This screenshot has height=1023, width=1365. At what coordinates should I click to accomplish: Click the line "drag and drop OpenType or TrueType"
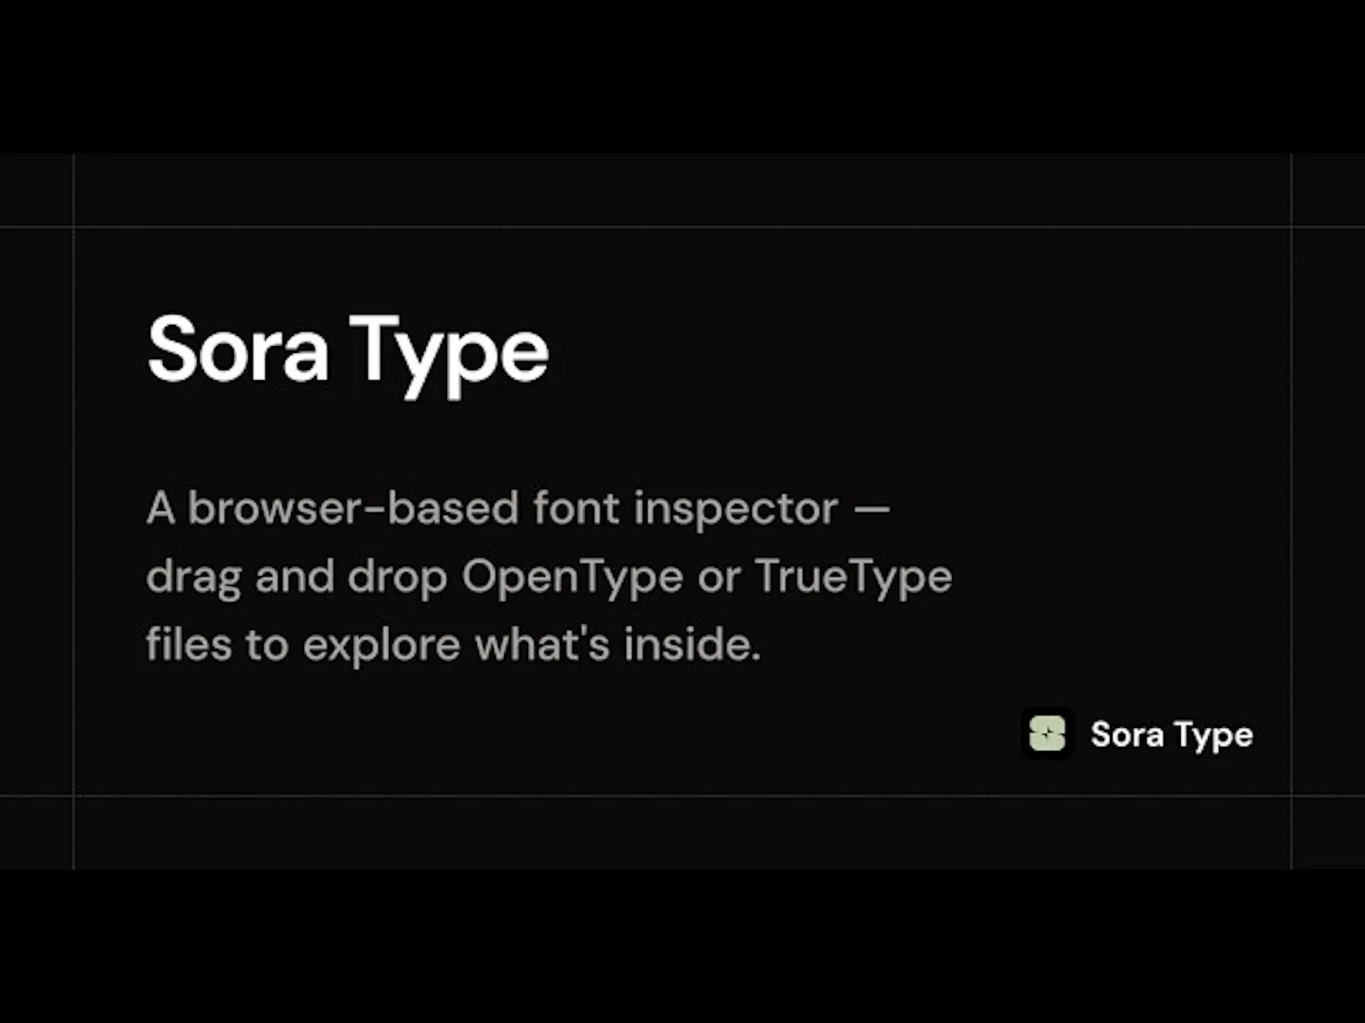pos(549,577)
